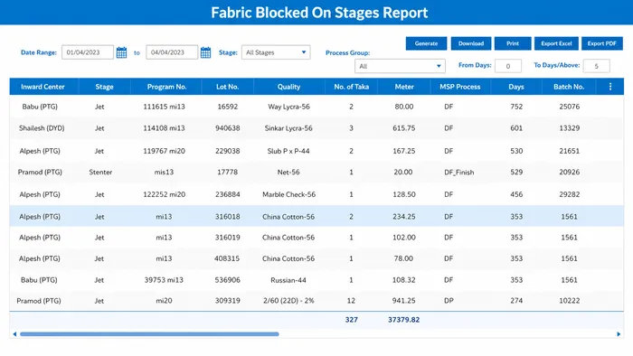Sort by Inward Center column header
Viewport: 633px width, 356px height.
[x=43, y=87]
